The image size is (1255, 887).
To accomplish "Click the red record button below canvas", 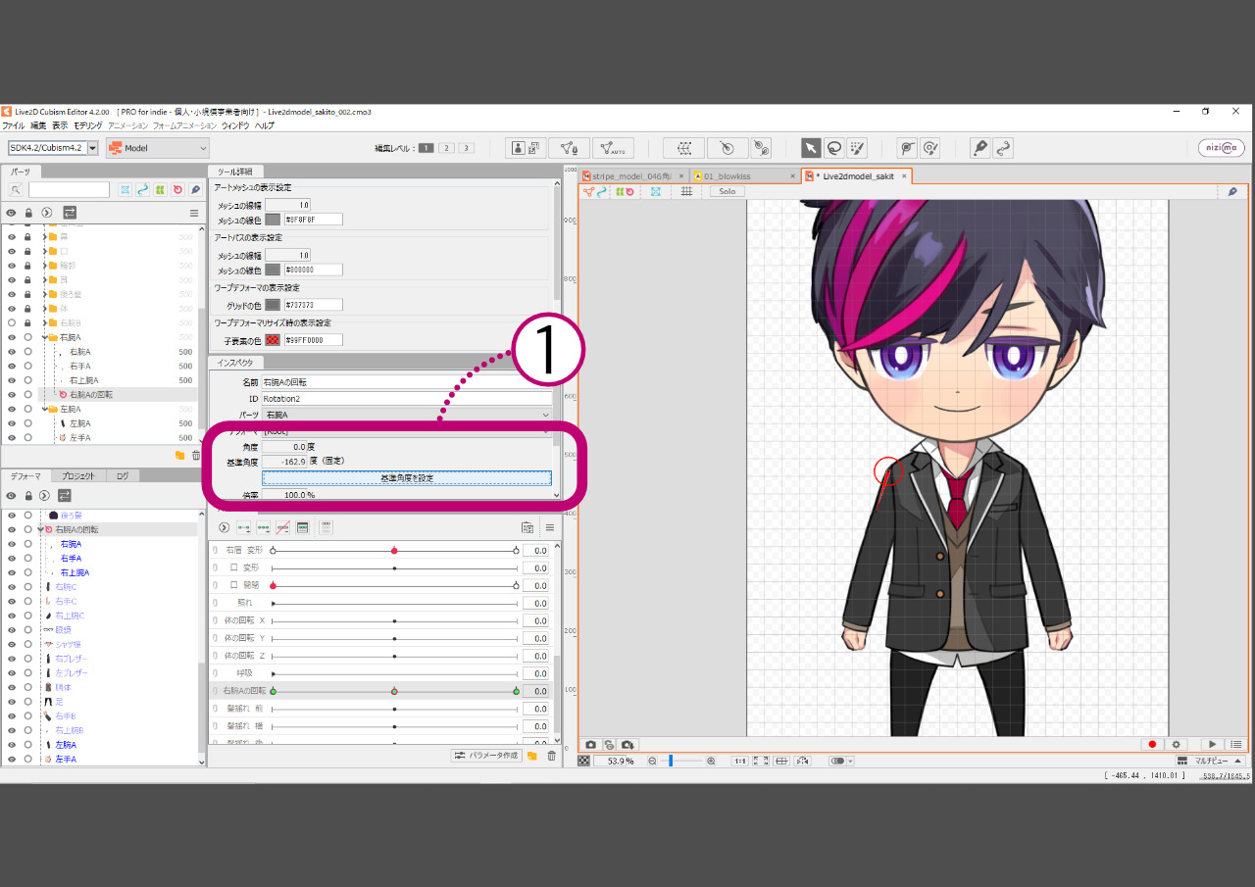I will tap(1154, 745).
